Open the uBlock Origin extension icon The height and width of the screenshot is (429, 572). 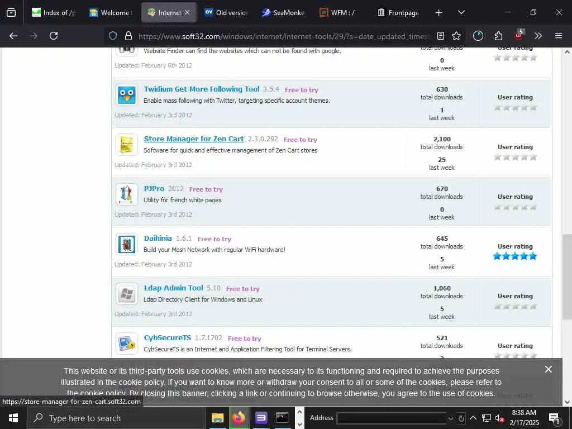(x=518, y=35)
